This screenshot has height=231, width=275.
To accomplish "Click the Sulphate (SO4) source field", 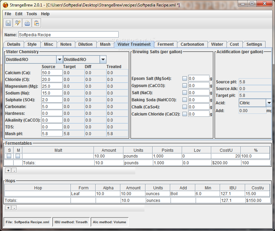I will click(52, 100).
